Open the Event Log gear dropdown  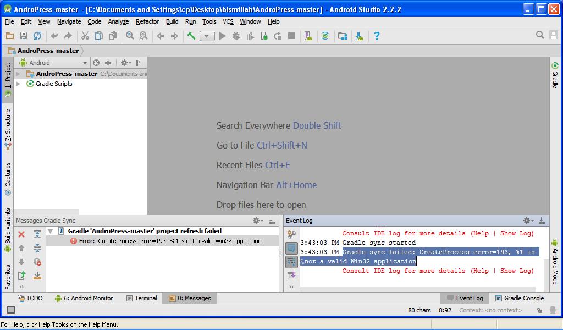pos(528,221)
